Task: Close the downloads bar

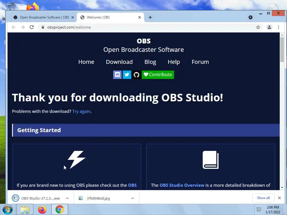Action: tap(279, 198)
